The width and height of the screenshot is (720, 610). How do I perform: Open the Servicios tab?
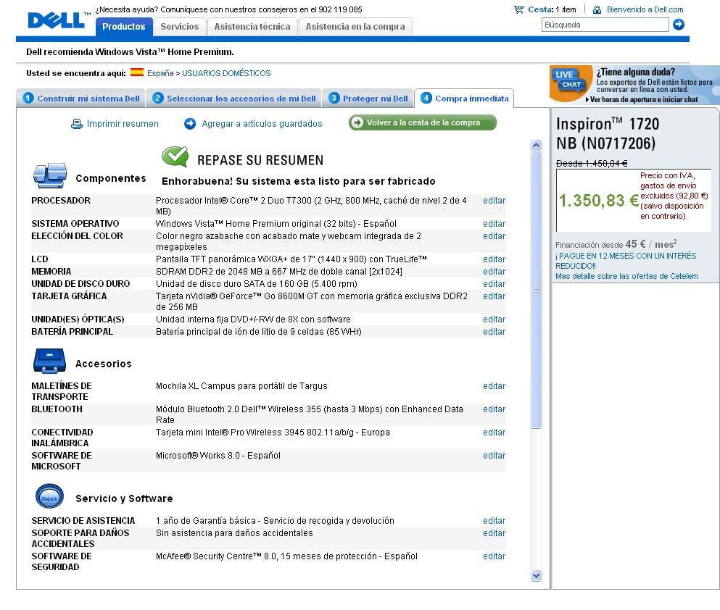coord(180,27)
